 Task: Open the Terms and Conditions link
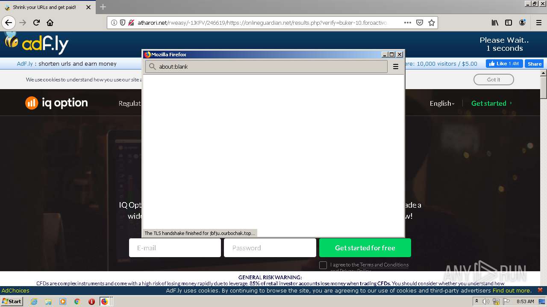pyautogui.click(x=384, y=265)
